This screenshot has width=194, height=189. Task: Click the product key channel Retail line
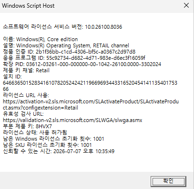[26, 70]
